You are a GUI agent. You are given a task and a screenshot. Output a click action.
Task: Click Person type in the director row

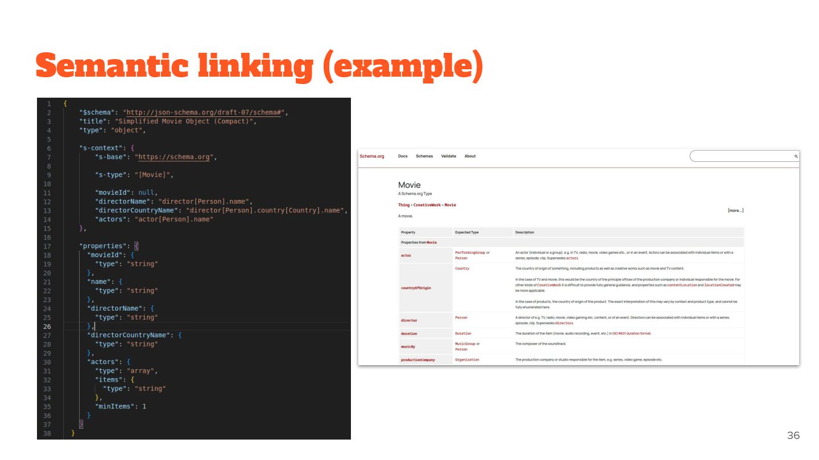(461, 317)
